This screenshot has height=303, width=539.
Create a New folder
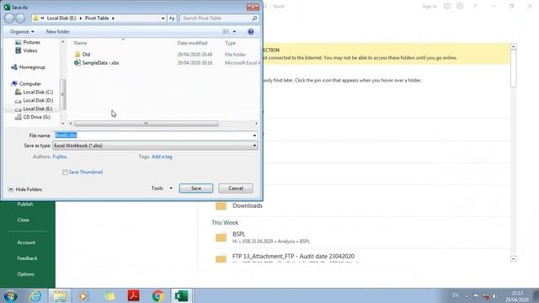pos(58,32)
